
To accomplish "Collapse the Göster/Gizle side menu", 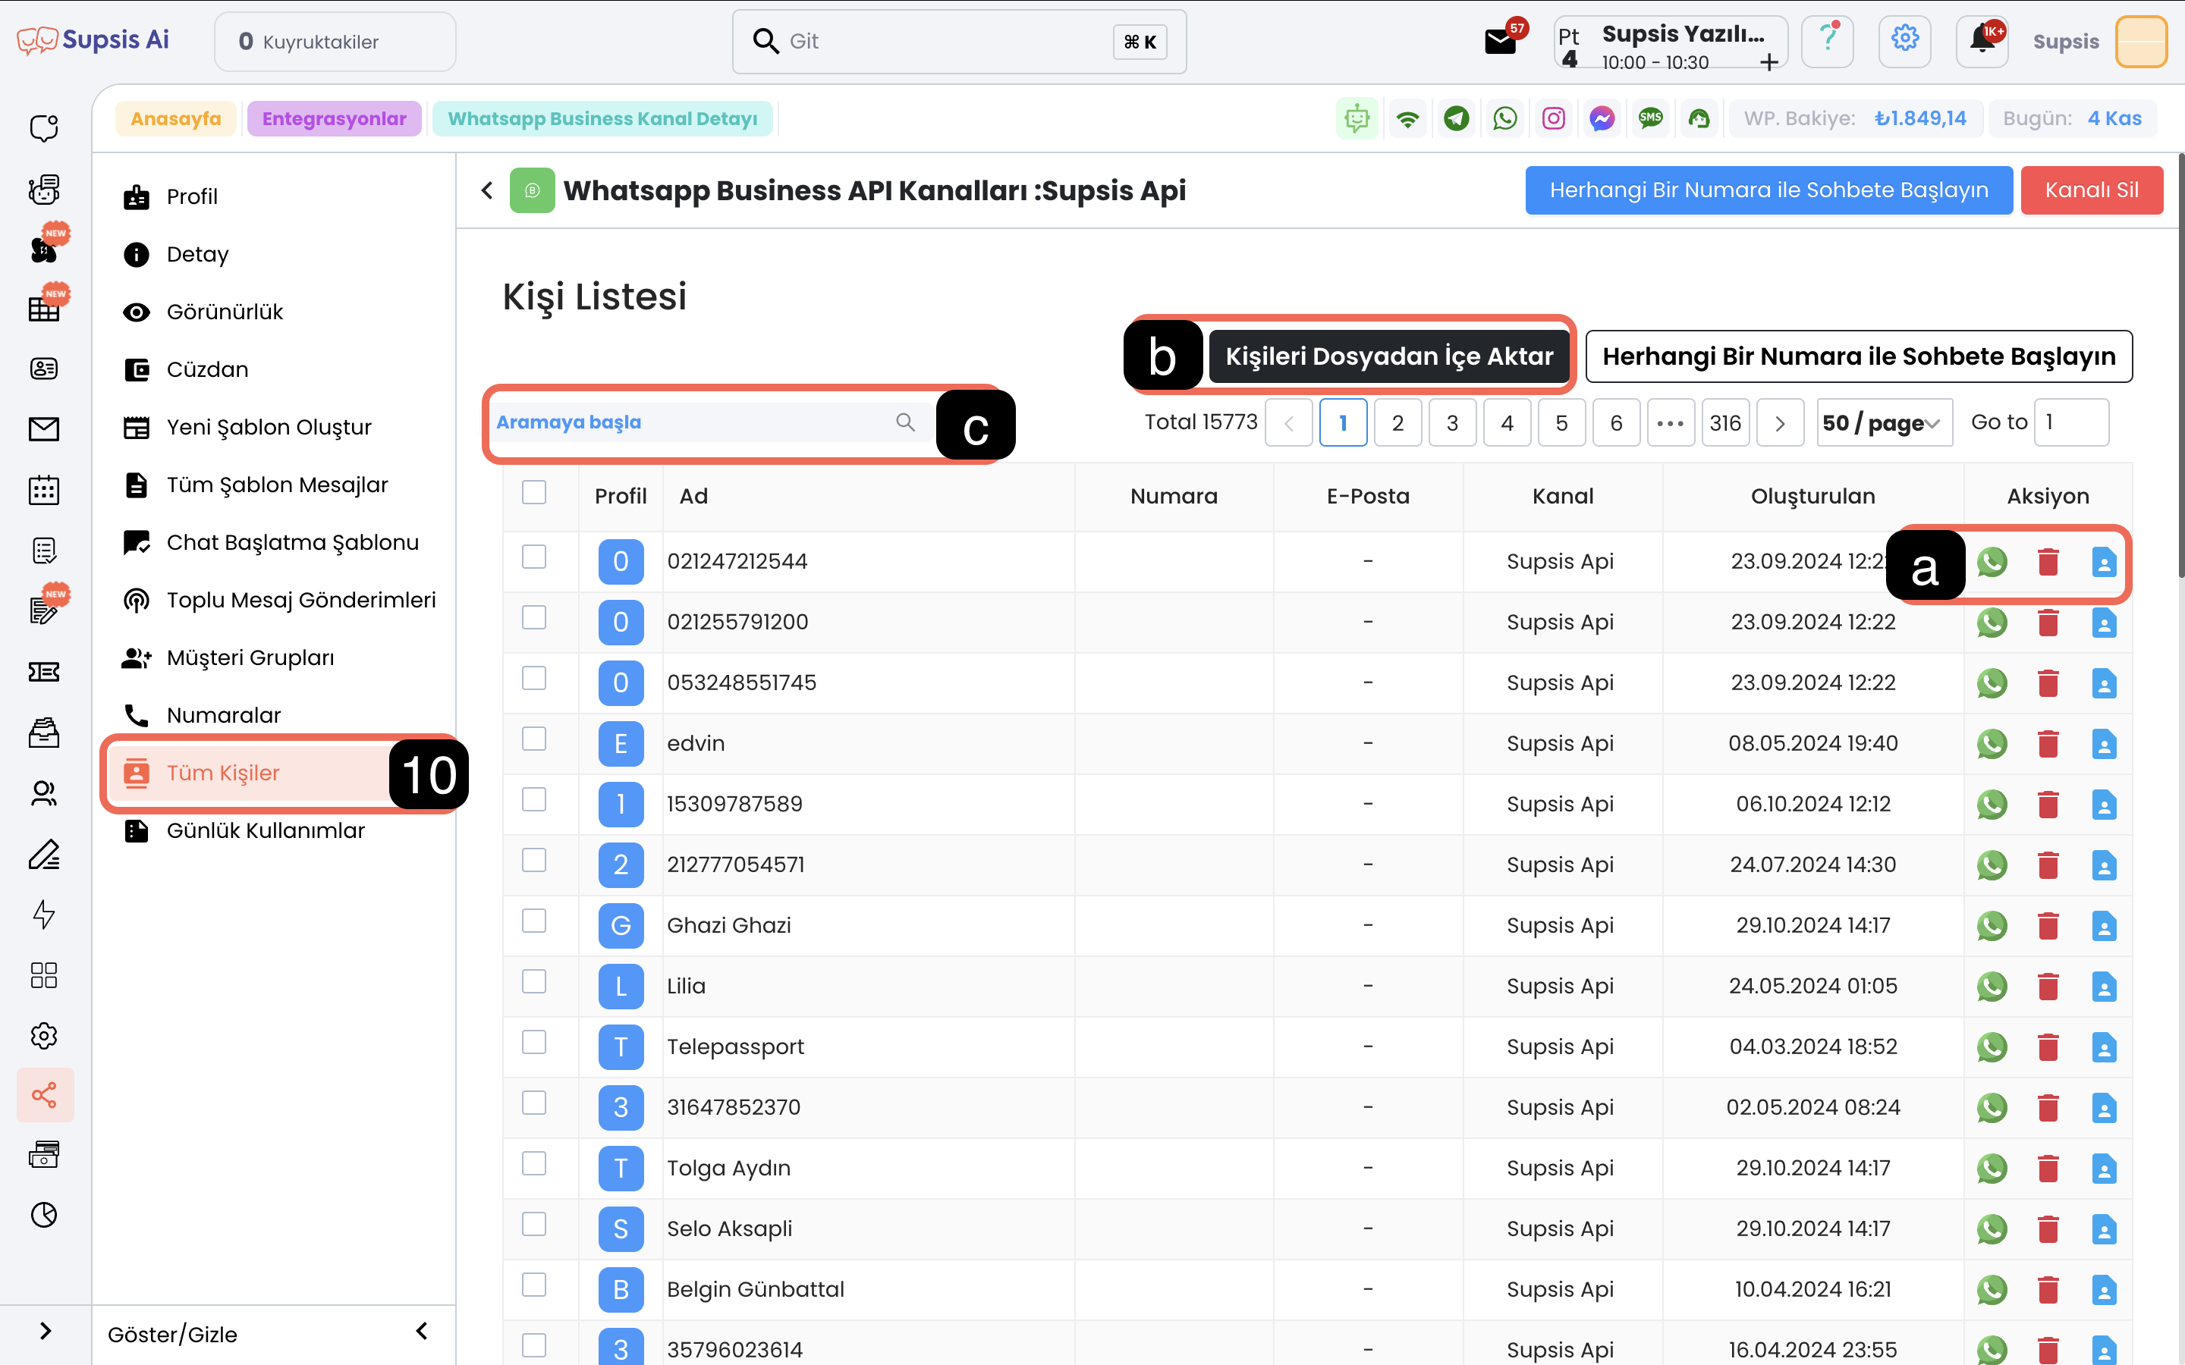I will tap(422, 1332).
